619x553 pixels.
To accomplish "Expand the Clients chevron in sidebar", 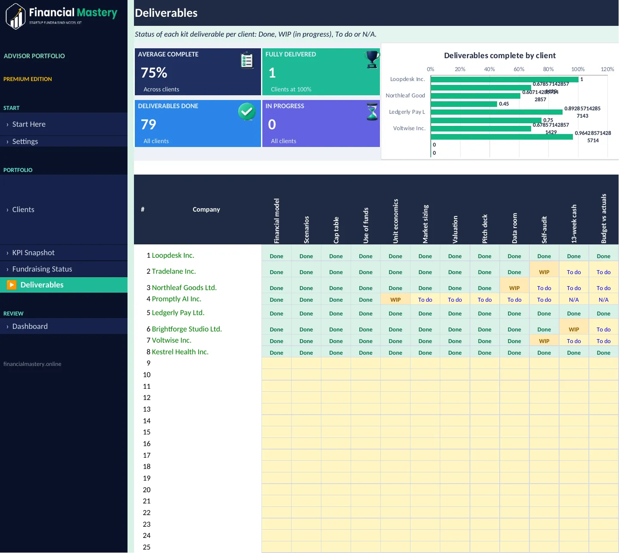I will tap(7, 210).
